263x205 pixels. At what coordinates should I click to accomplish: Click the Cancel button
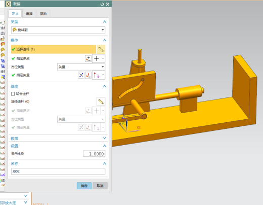(x=100, y=186)
